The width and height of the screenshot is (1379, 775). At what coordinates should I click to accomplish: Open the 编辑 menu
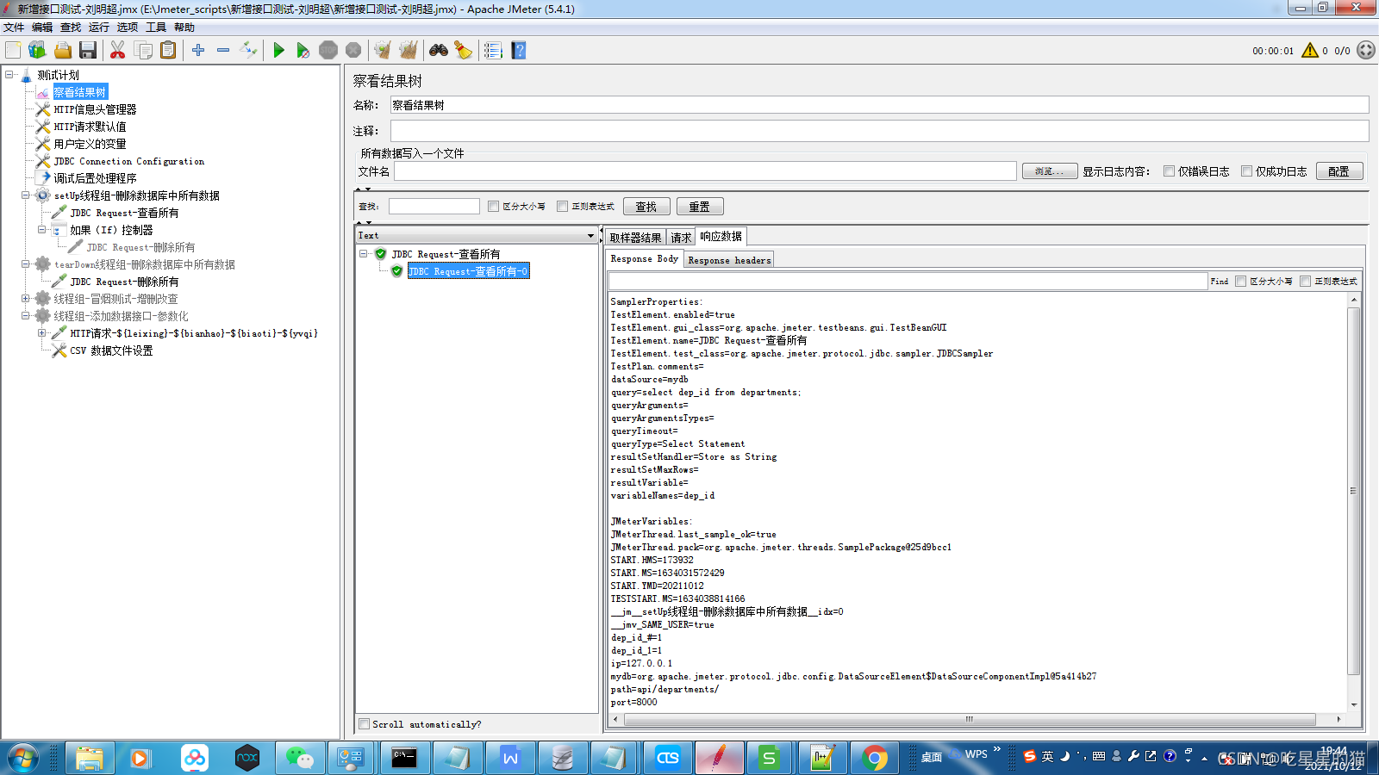[42, 28]
